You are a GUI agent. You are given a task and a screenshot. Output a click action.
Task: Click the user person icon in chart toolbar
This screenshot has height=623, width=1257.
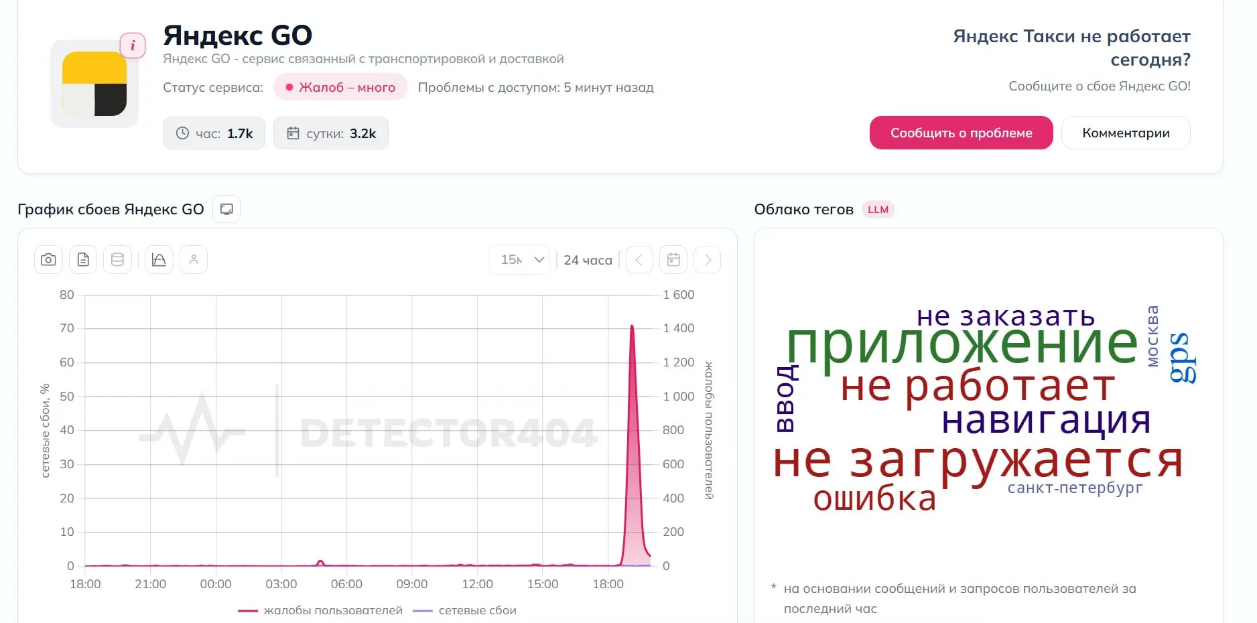click(194, 260)
